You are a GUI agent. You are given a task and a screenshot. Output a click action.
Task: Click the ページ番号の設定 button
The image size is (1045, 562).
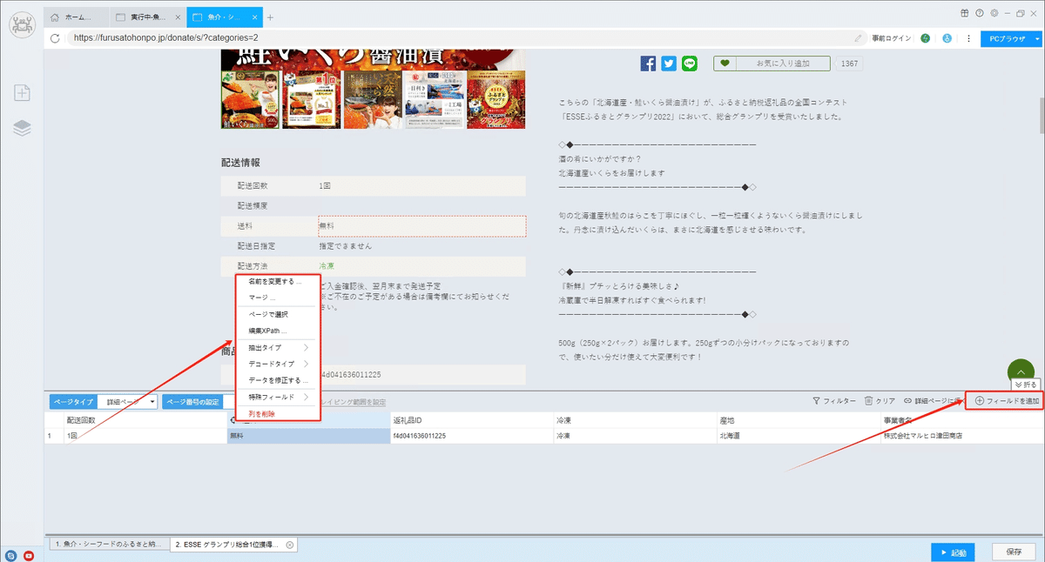pyautogui.click(x=193, y=402)
